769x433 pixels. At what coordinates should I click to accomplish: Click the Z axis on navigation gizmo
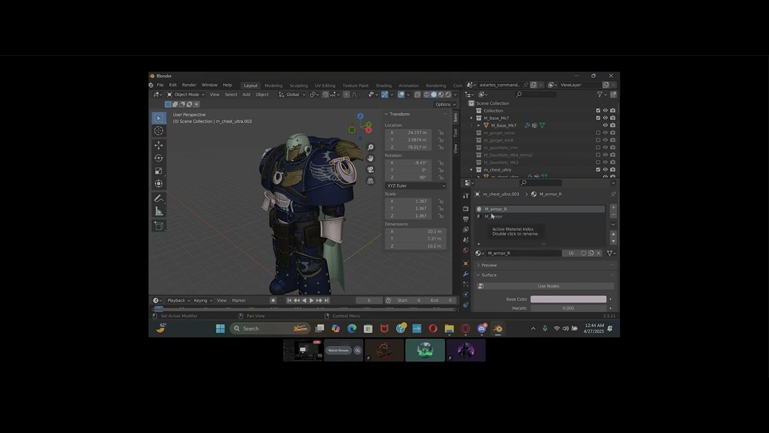(x=360, y=116)
